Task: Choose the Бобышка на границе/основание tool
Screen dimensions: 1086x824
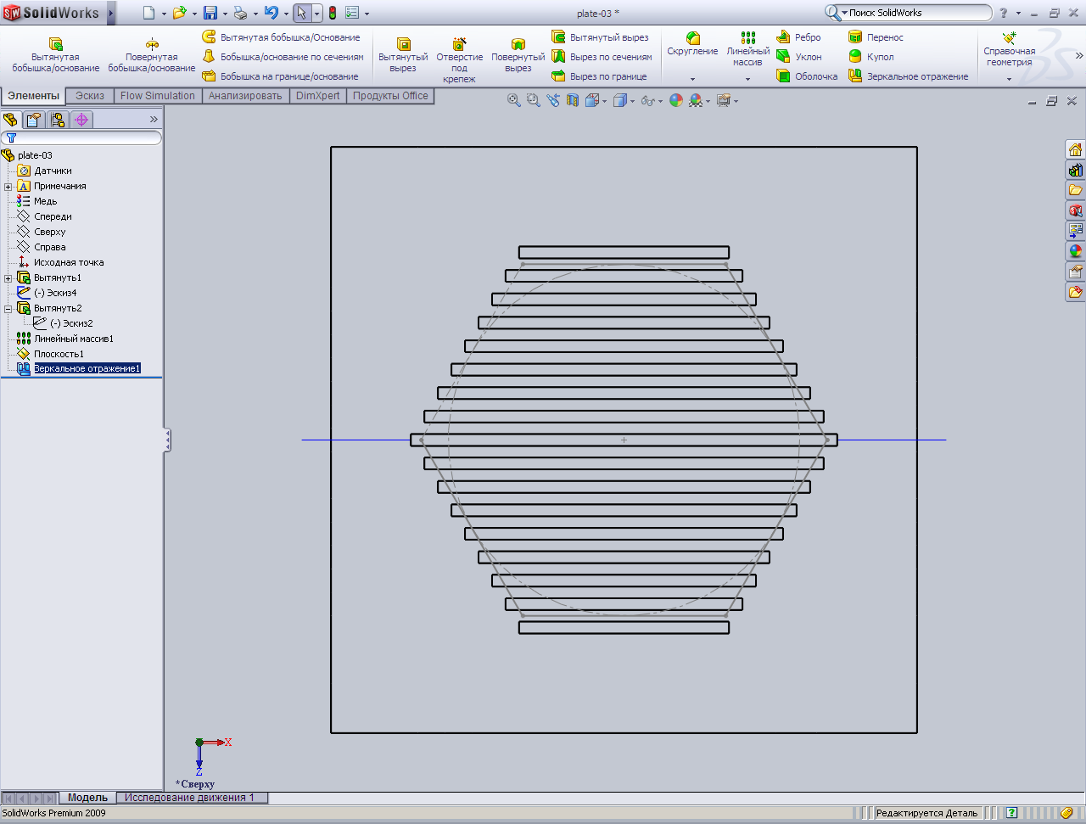Action: click(x=280, y=76)
